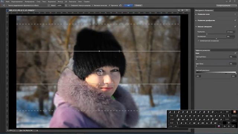Click the left arrow key on on-screen keyboard
Screen dimensions: 238x134
click(x=225, y=127)
